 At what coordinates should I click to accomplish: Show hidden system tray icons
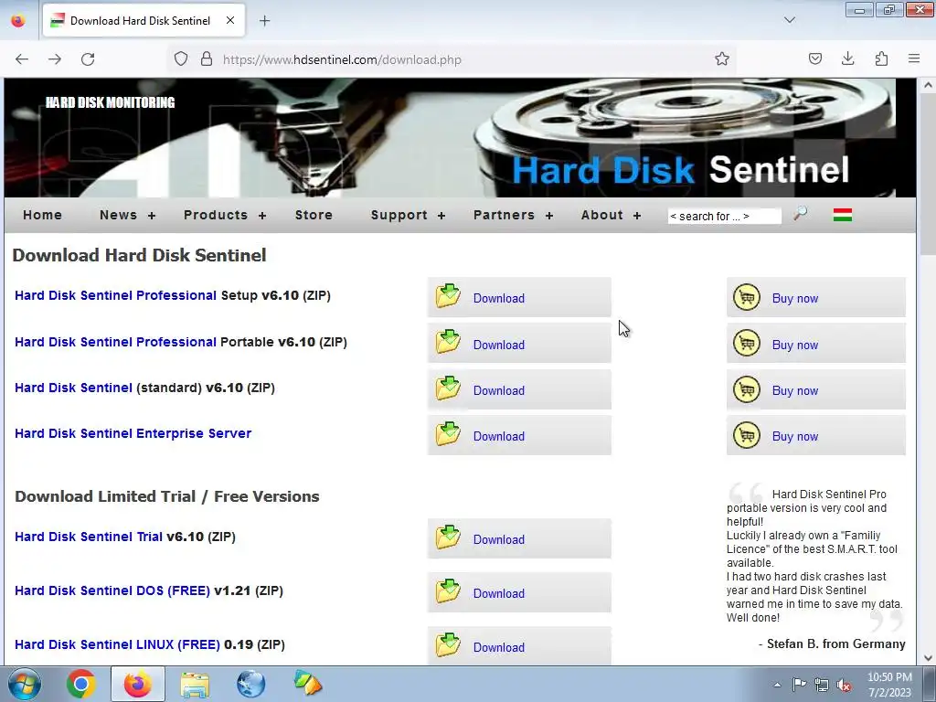pos(777,685)
